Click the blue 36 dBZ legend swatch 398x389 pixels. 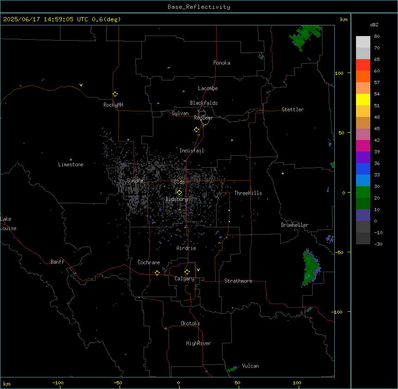point(363,169)
